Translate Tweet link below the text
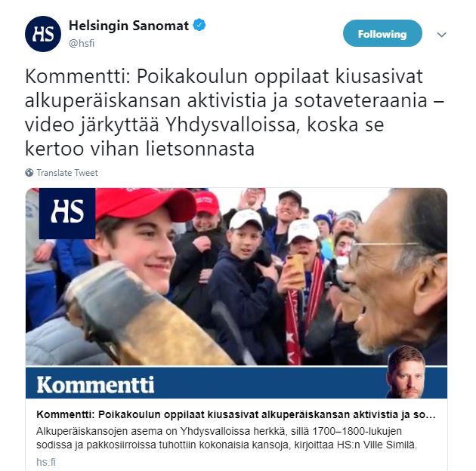This screenshot has width=476, height=471. click(67, 173)
